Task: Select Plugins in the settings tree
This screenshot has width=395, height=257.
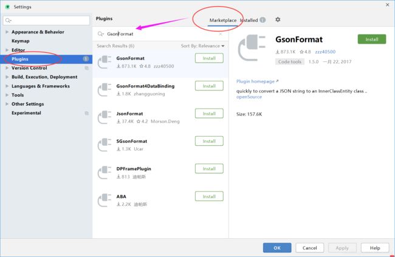Action: (x=46, y=59)
